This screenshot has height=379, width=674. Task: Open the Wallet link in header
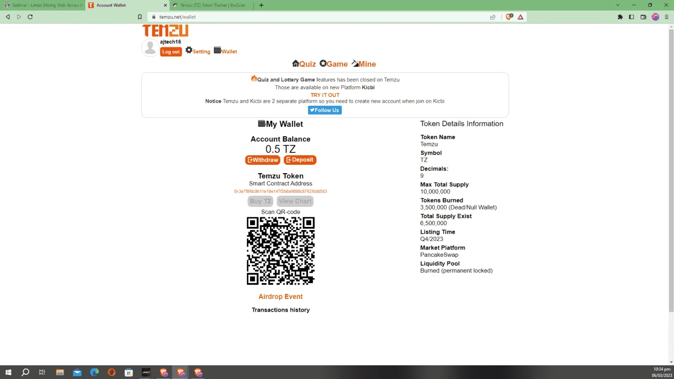pos(225,51)
